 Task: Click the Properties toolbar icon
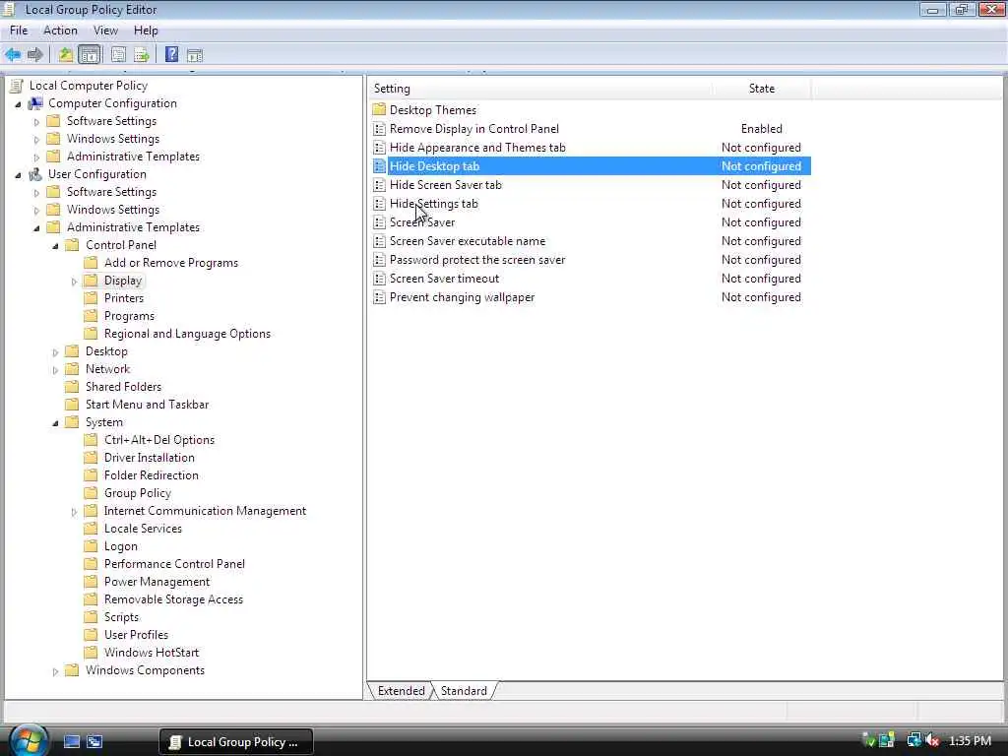click(x=118, y=55)
